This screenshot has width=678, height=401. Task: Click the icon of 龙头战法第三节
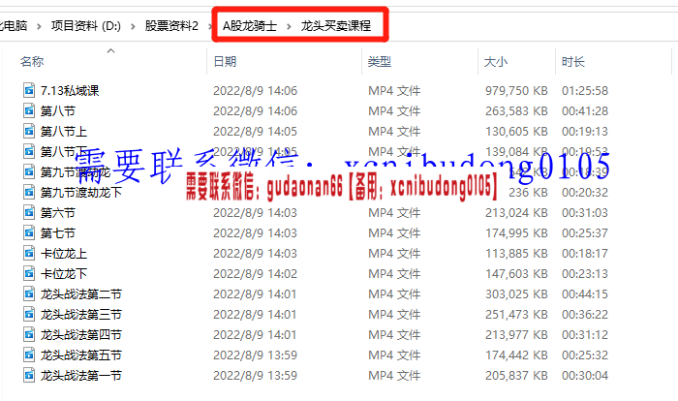click(x=29, y=314)
